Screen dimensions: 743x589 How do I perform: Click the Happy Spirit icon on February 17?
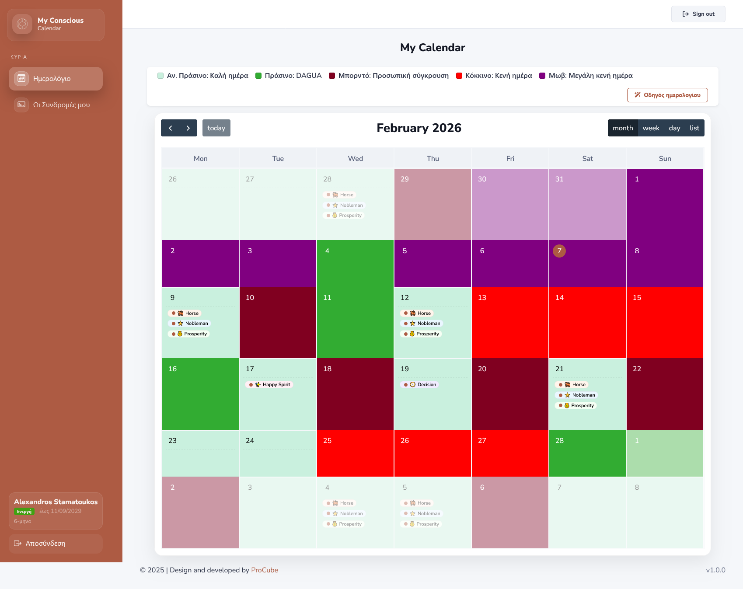coord(258,385)
